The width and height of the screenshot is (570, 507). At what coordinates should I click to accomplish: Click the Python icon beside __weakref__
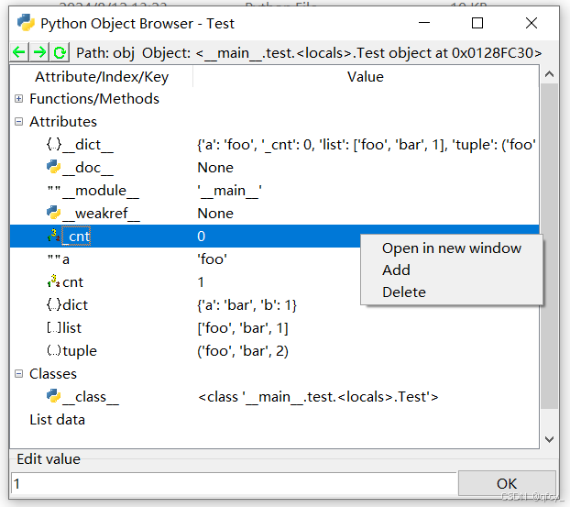coord(54,213)
